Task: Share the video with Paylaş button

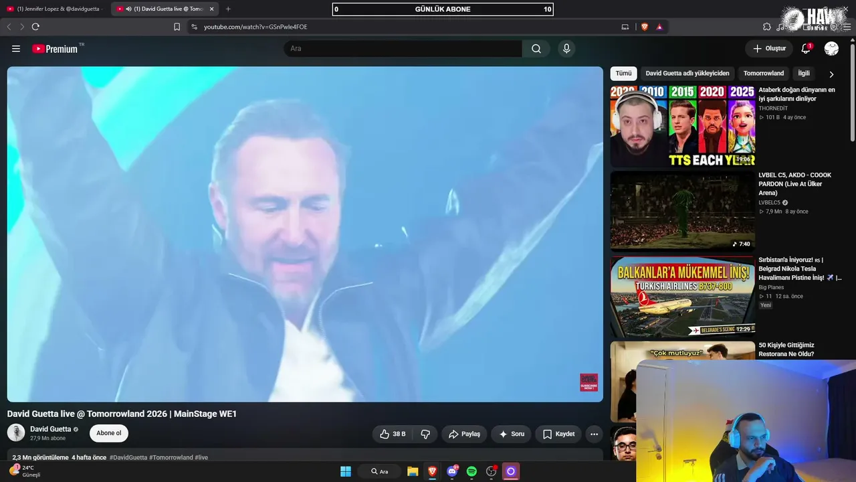Action: pos(464,434)
